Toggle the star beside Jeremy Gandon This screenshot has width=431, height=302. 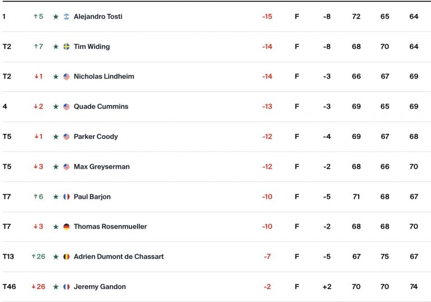pos(56,287)
